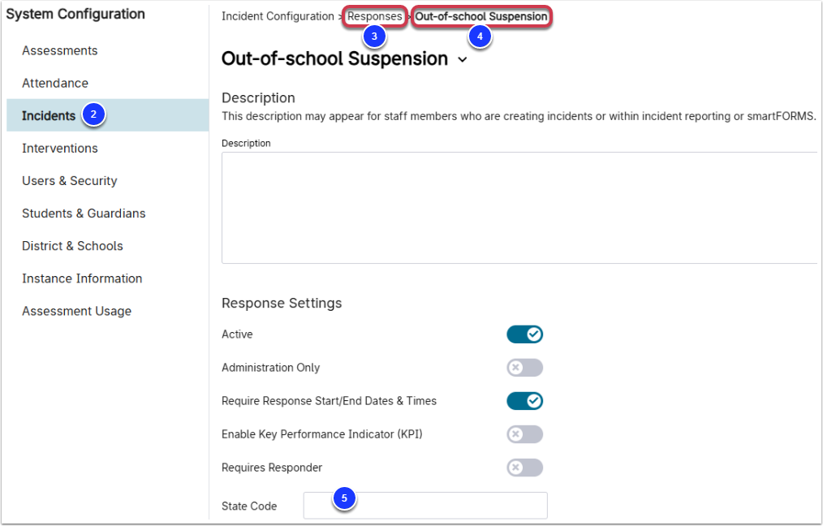The width and height of the screenshot is (823, 526).
Task: Open the Interventions configuration section
Action: (60, 148)
